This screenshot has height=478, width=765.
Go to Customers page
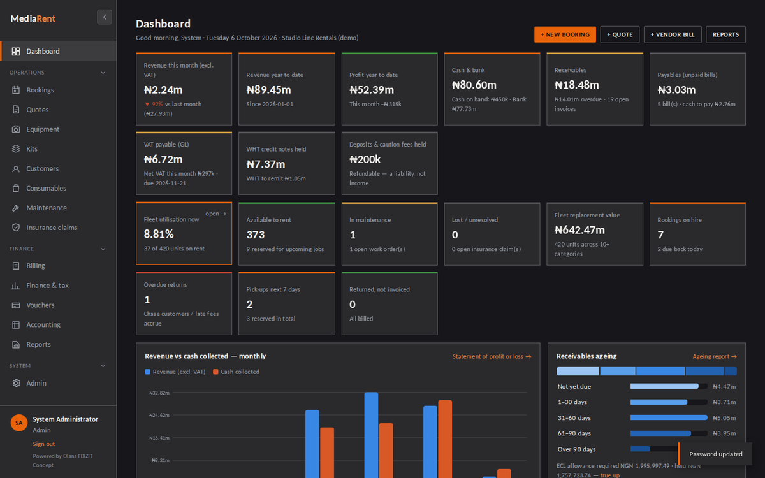point(58,169)
